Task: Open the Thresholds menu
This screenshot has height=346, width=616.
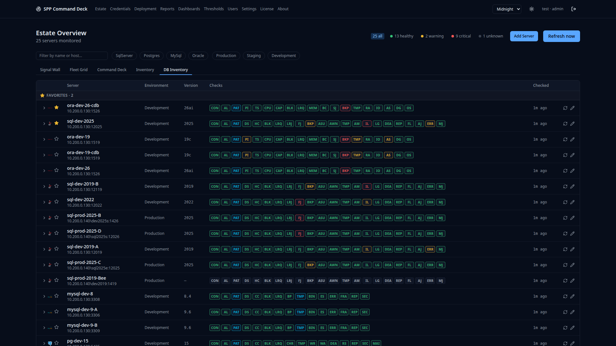Action: pos(214,9)
